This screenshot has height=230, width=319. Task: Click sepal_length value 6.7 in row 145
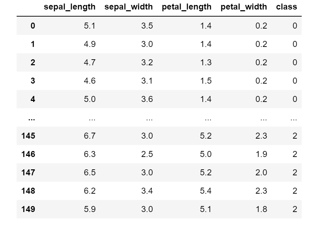point(90,136)
